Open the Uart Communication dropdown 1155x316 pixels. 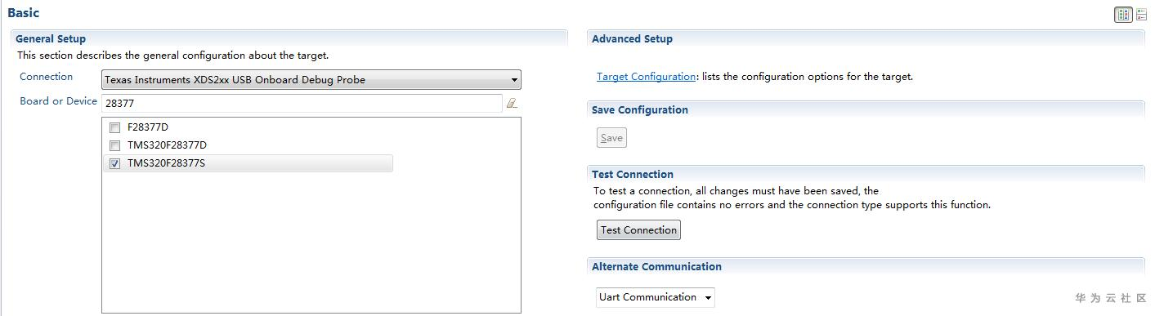pyautogui.click(x=655, y=297)
